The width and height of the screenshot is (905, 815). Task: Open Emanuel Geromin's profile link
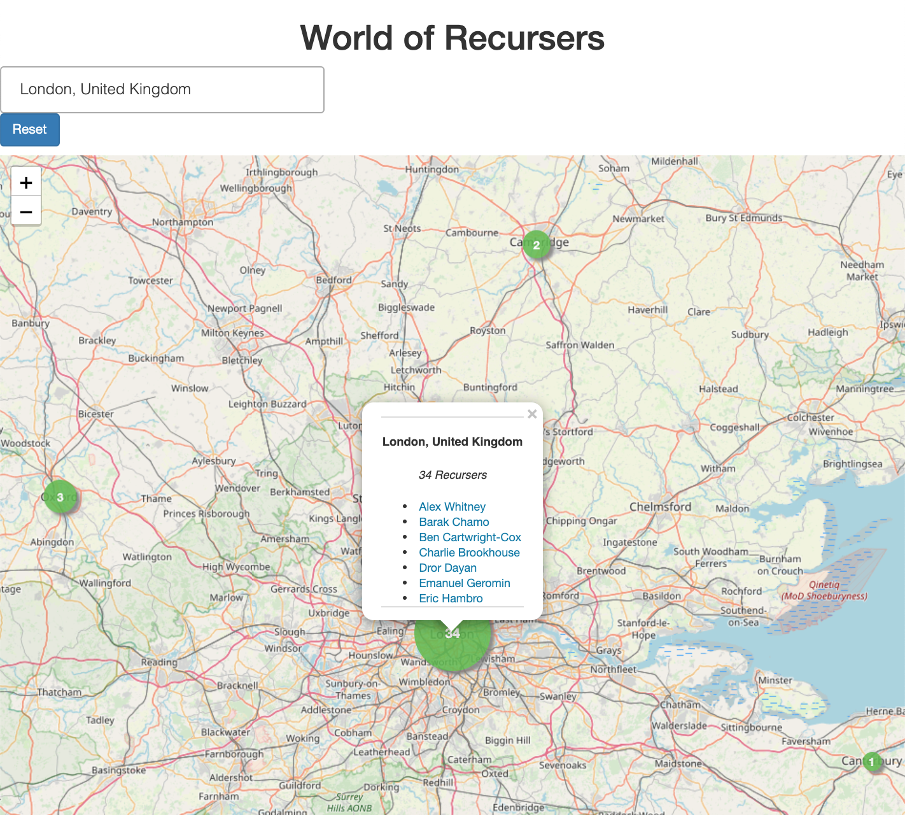tap(465, 583)
